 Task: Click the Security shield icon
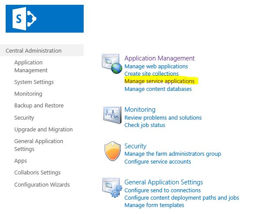click(x=113, y=151)
